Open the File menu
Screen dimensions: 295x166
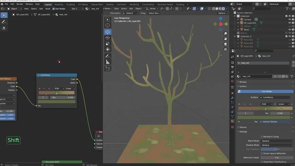point(6,4)
